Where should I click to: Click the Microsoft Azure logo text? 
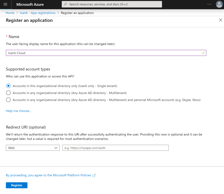click(30, 4)
